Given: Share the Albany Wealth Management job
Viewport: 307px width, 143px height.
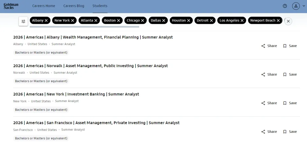Looking at the screenshot, I should tap(269, 46).
